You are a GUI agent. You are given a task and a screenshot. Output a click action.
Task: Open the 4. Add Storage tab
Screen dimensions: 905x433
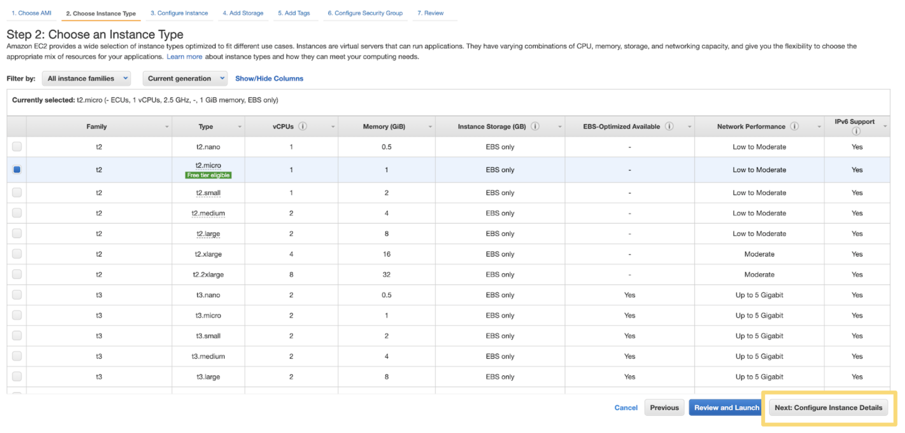click(243, 13)
